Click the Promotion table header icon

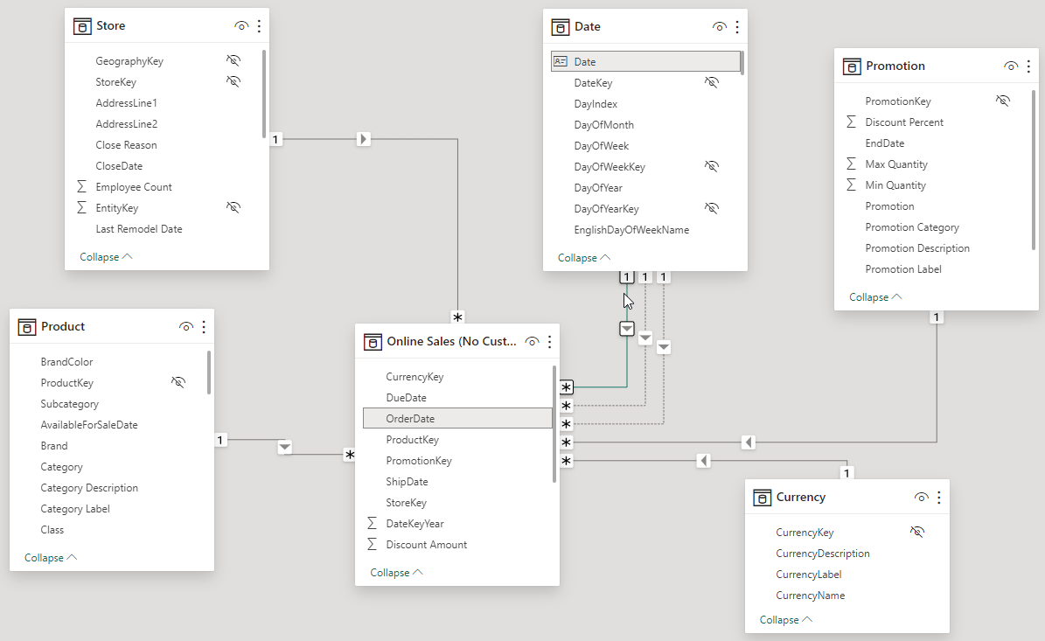(x=852, y=66)
